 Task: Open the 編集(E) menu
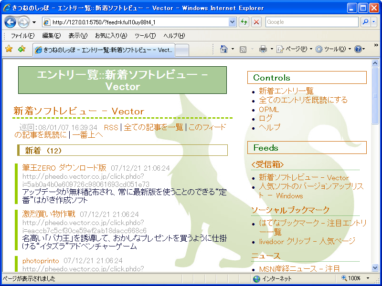51,36
